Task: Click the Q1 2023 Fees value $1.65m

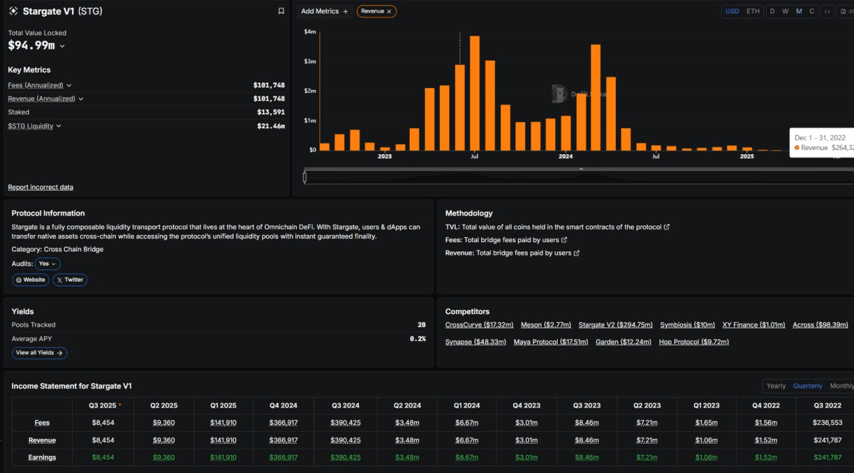Action: [707, 423]
